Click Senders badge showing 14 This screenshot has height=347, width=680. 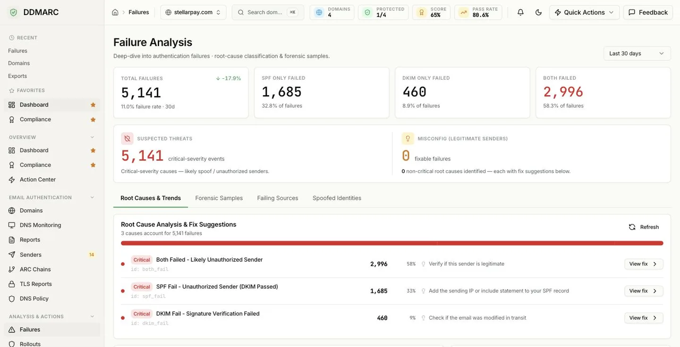[92, 255]
